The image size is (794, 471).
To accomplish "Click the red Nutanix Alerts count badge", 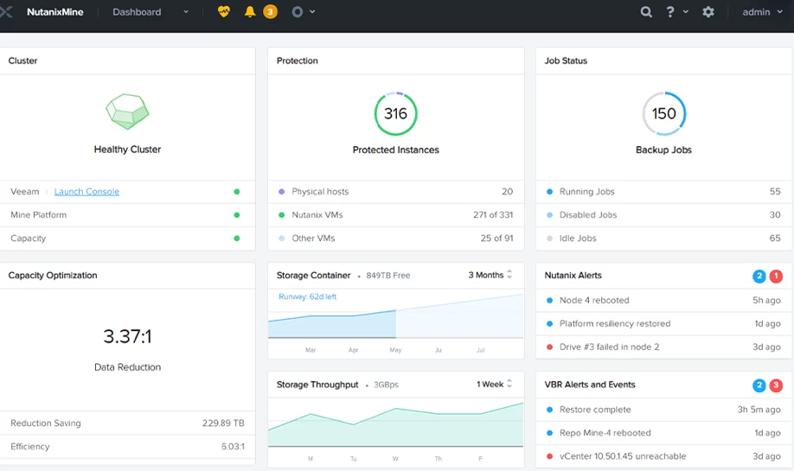I will 776,277.
